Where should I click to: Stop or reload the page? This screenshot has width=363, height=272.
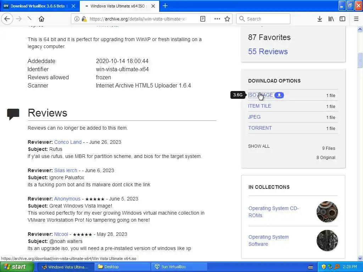coord(30,18)
